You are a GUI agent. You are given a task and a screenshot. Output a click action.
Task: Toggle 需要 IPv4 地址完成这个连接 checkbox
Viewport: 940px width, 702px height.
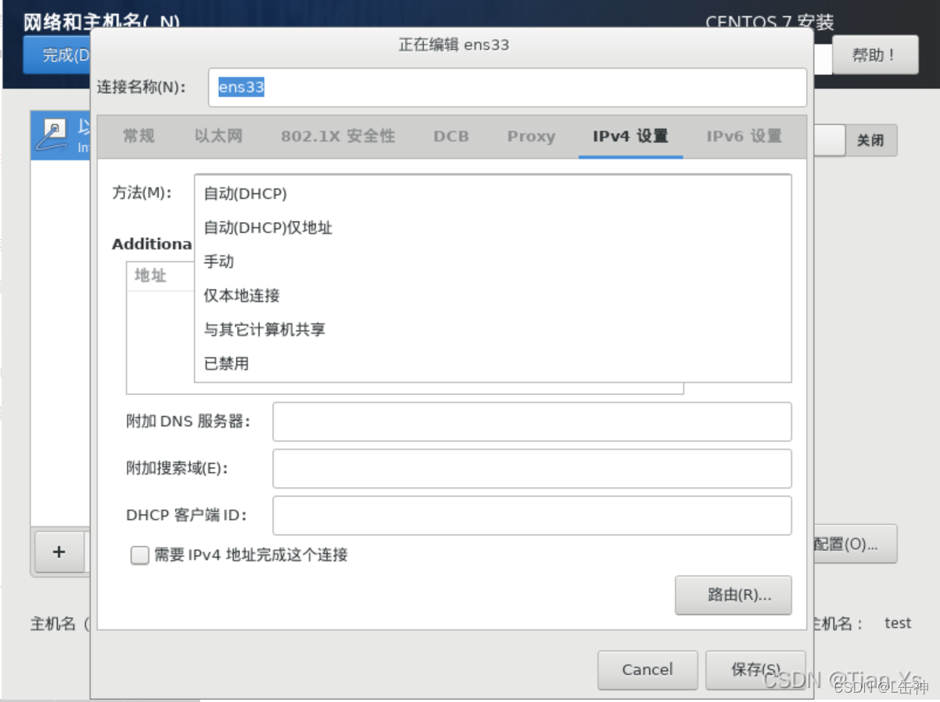click(x=140, y=555)
